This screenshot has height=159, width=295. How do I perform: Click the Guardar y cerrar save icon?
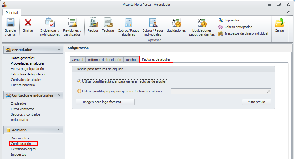tap(11, 23)
